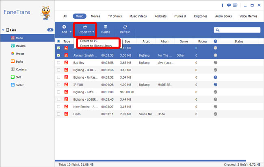Click the iTunes status icon for IF YOU
Image resolution: width=264 pixels, height=167 pixels.
coord(215,85)
